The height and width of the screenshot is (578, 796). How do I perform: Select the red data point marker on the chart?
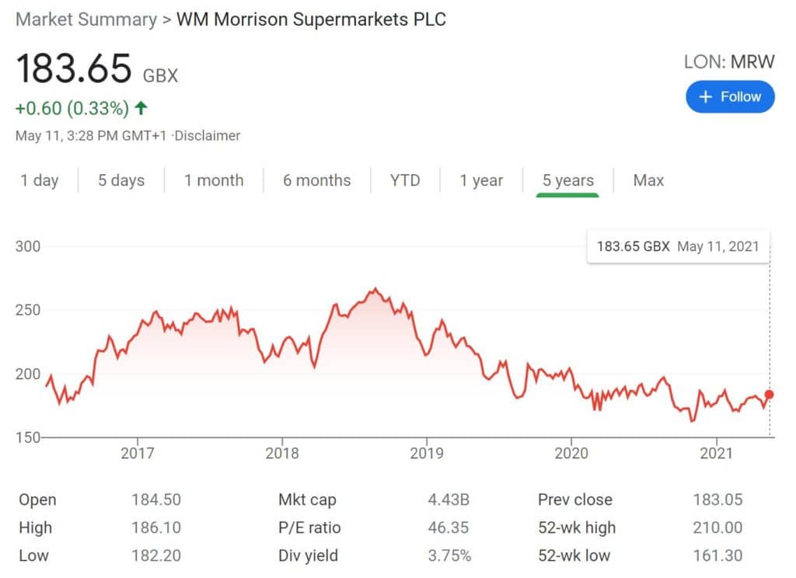pos(768,395)
